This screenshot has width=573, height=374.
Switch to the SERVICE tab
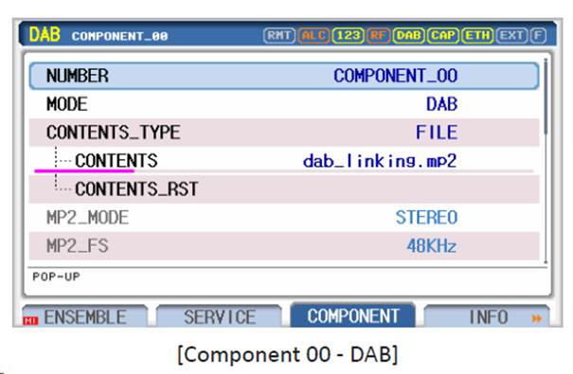coord(219,316)
